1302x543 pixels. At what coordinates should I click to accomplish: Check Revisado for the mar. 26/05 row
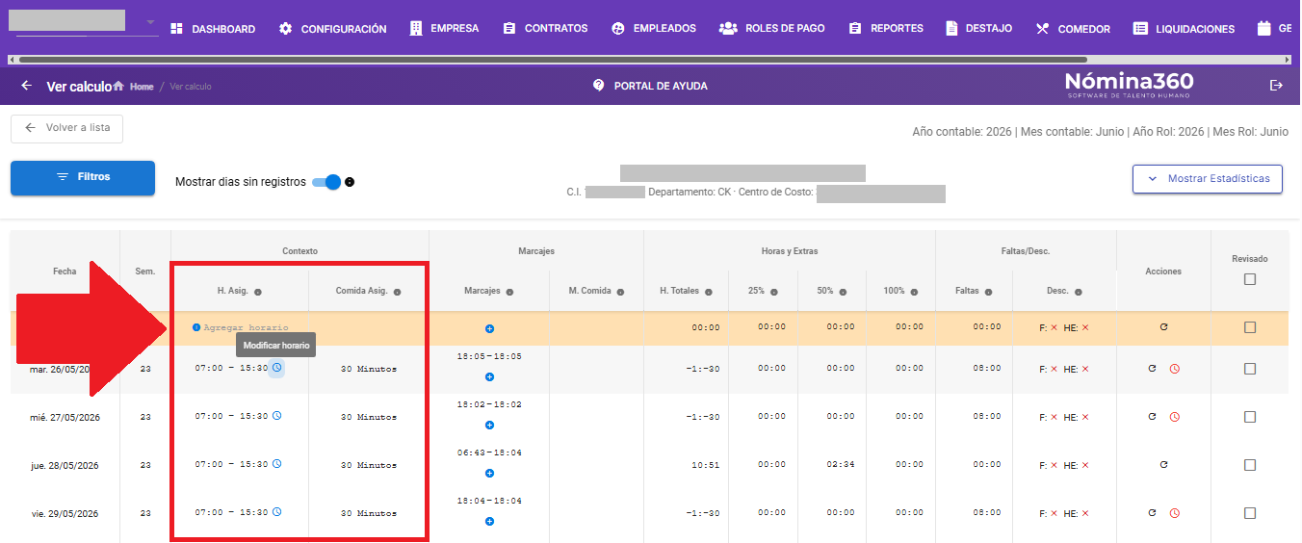1250,369
